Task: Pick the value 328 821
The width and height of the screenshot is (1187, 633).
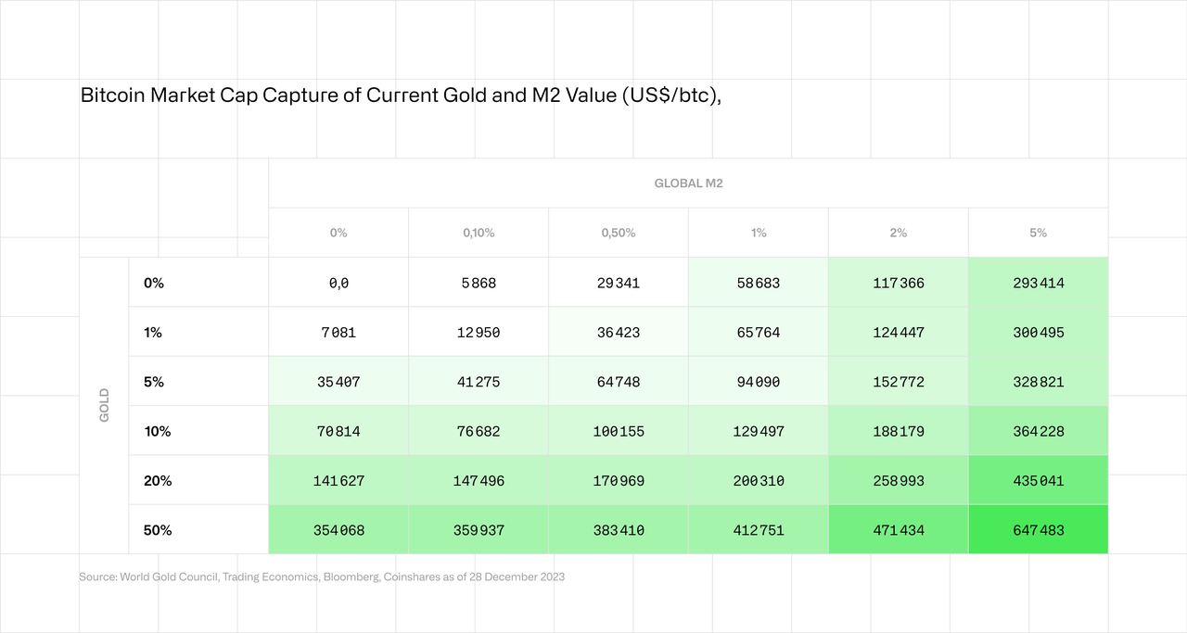Action: point(1039,381)
